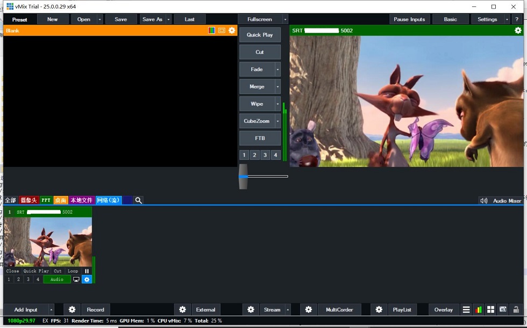Toggle Loop on SRT input
The height and width of the screenshot is (328, 527).
tap(73, 271)
